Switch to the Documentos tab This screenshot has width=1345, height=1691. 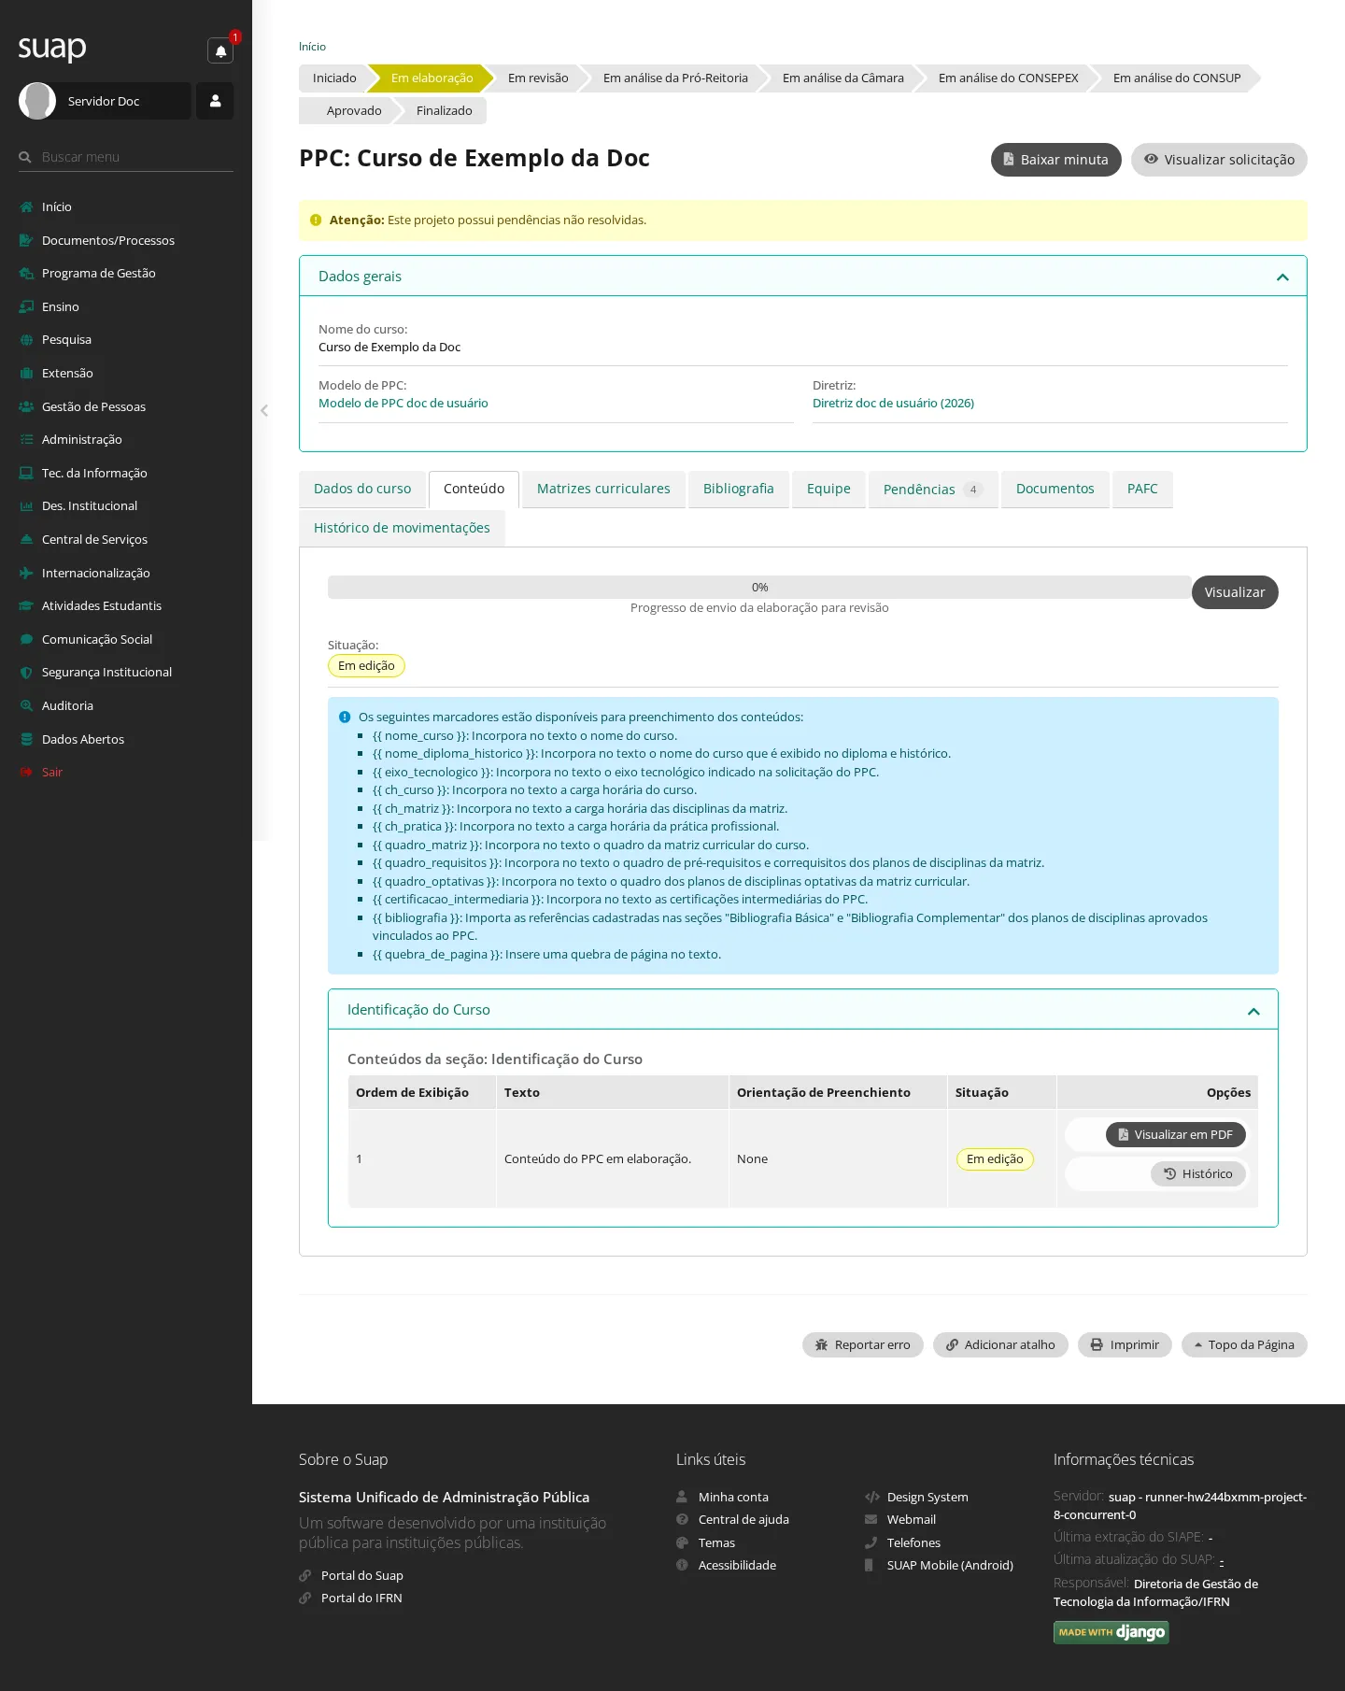coord(1055,489)
